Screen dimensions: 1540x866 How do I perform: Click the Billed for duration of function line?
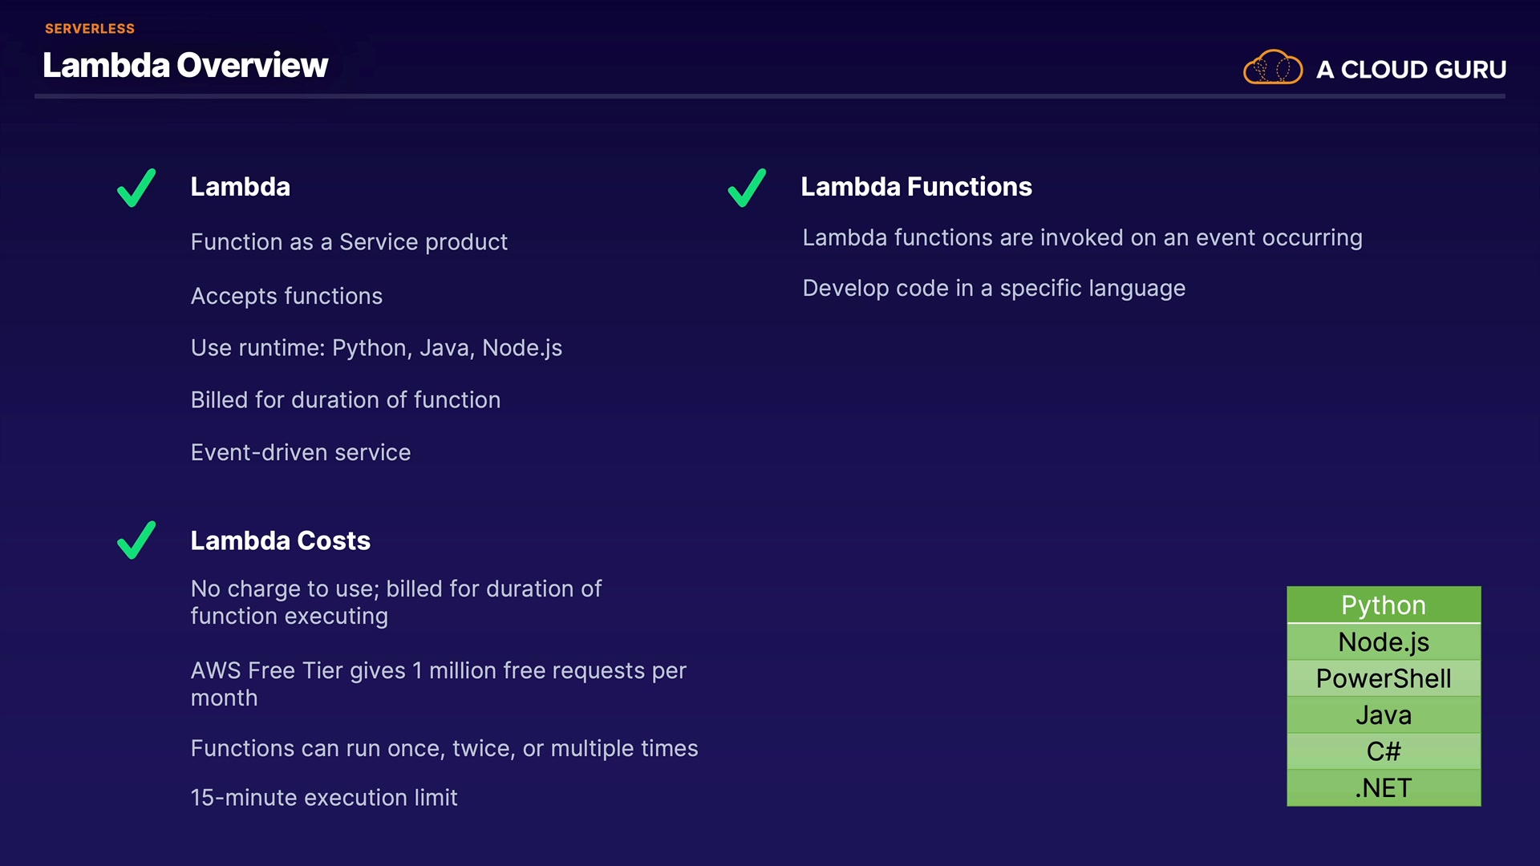346,400
